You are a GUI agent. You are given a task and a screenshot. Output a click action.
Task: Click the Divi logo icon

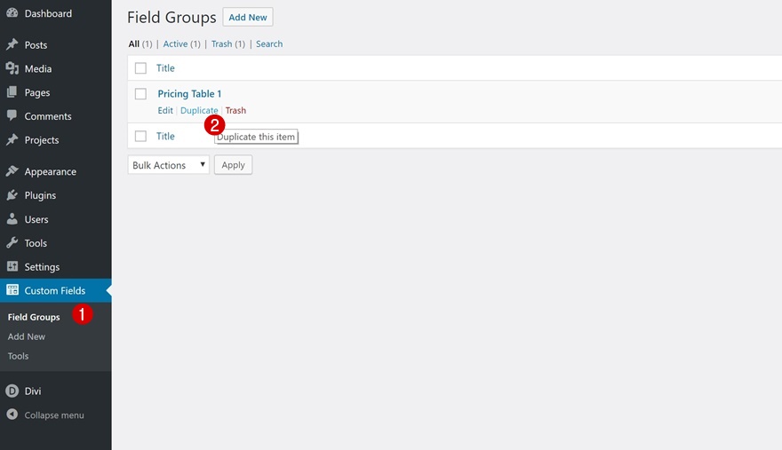[x=12, y=391]
